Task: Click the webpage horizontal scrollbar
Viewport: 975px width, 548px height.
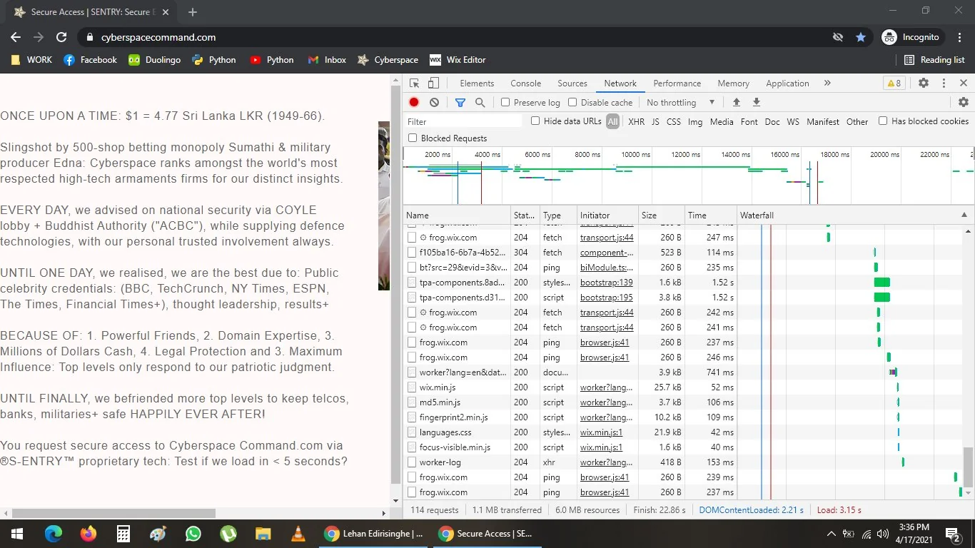Action: 114,513
